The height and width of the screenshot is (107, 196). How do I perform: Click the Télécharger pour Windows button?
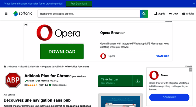coord(120,81)
